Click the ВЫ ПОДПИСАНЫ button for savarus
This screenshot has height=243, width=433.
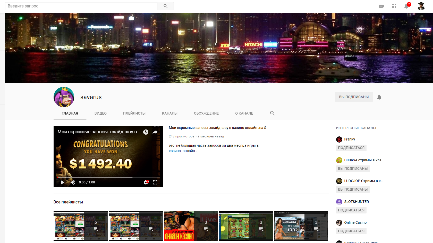[354, 97]
